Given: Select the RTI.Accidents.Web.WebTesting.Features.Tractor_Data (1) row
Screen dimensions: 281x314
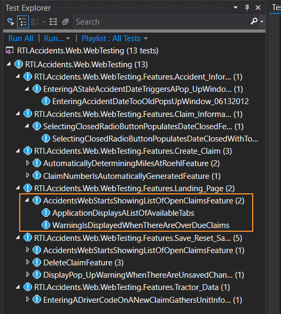Looking at the screenshot, I should coord(132,287).
